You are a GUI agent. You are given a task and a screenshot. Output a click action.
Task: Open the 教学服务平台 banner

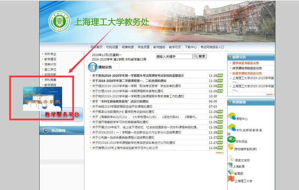[62, 114]
